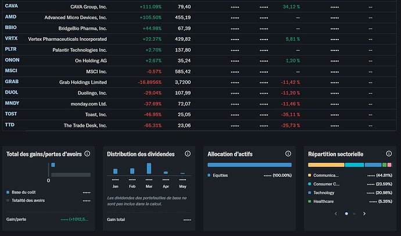Select Communica... sector legend entry

(326, 176)
